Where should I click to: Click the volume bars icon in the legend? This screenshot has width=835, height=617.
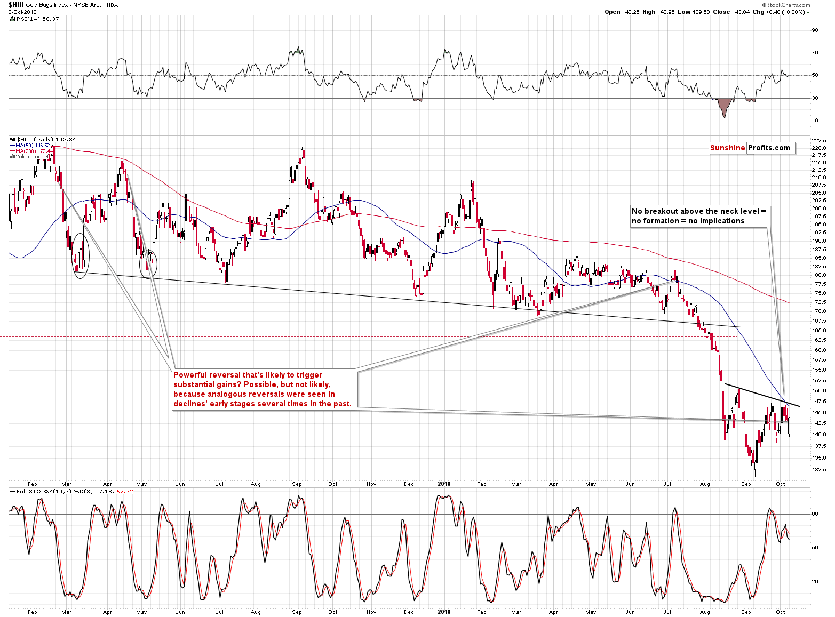13,157
